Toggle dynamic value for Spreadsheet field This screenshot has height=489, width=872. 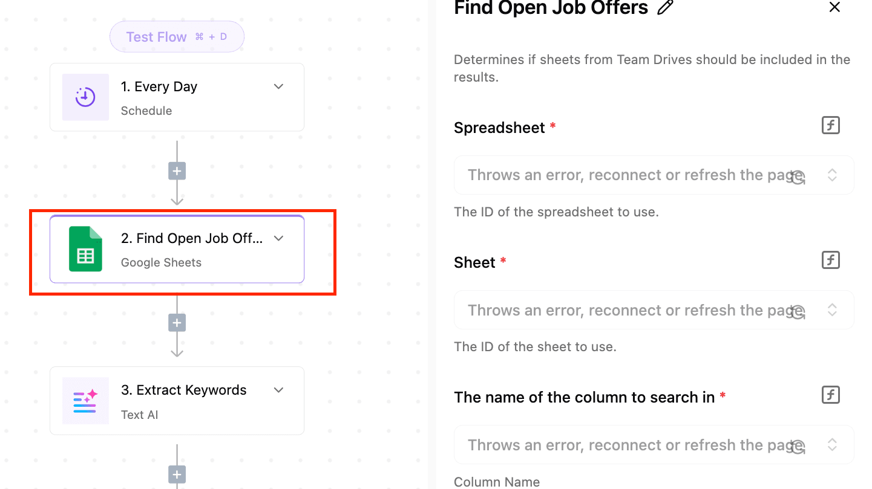pyautogui.click(x=830, y=126)
